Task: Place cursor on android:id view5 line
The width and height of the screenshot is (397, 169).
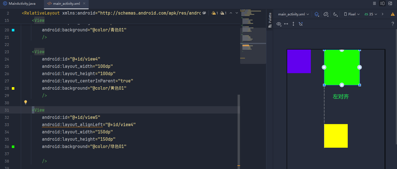Action: tap(71, 117)
